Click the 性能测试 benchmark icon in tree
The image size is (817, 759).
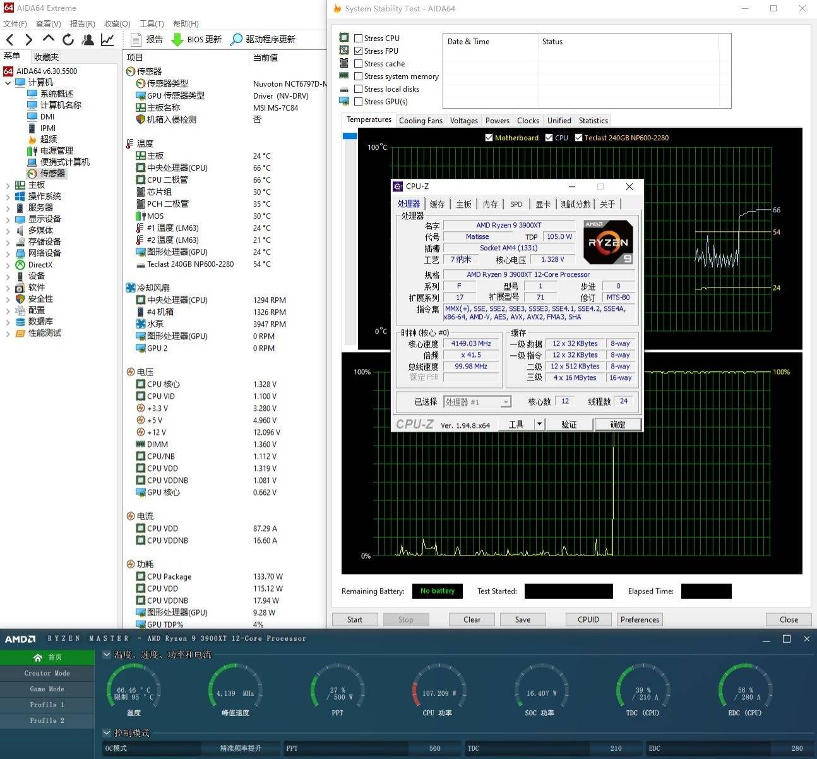coord(20,332)
